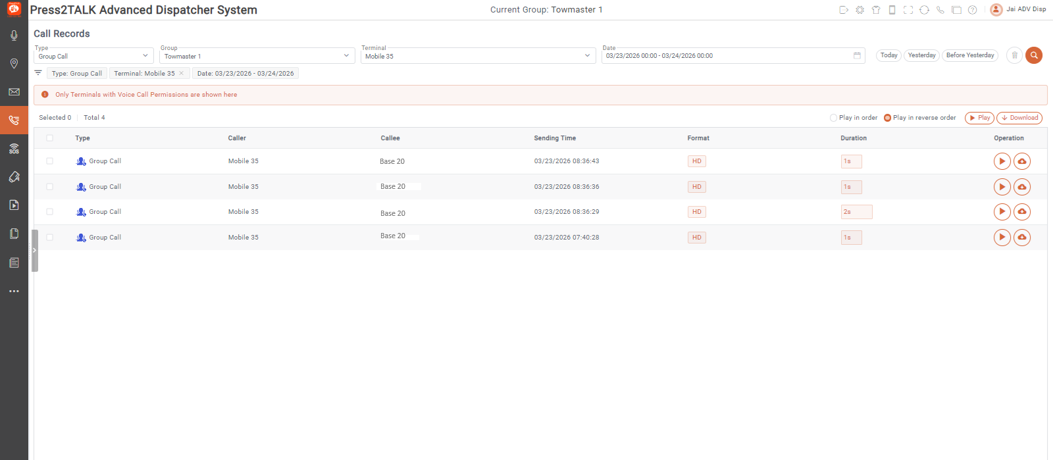This screenshot has width=1053, height=460.
Task: Download the 08:36:29 call recording
Action: coord(1022,212)
